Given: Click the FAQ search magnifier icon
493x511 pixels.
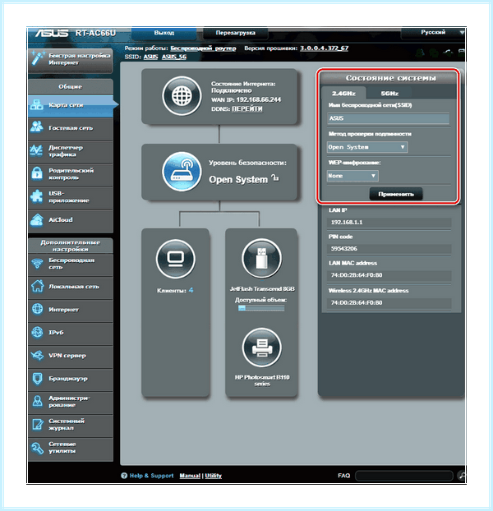Looking at the screenshot, I should 462,476.
